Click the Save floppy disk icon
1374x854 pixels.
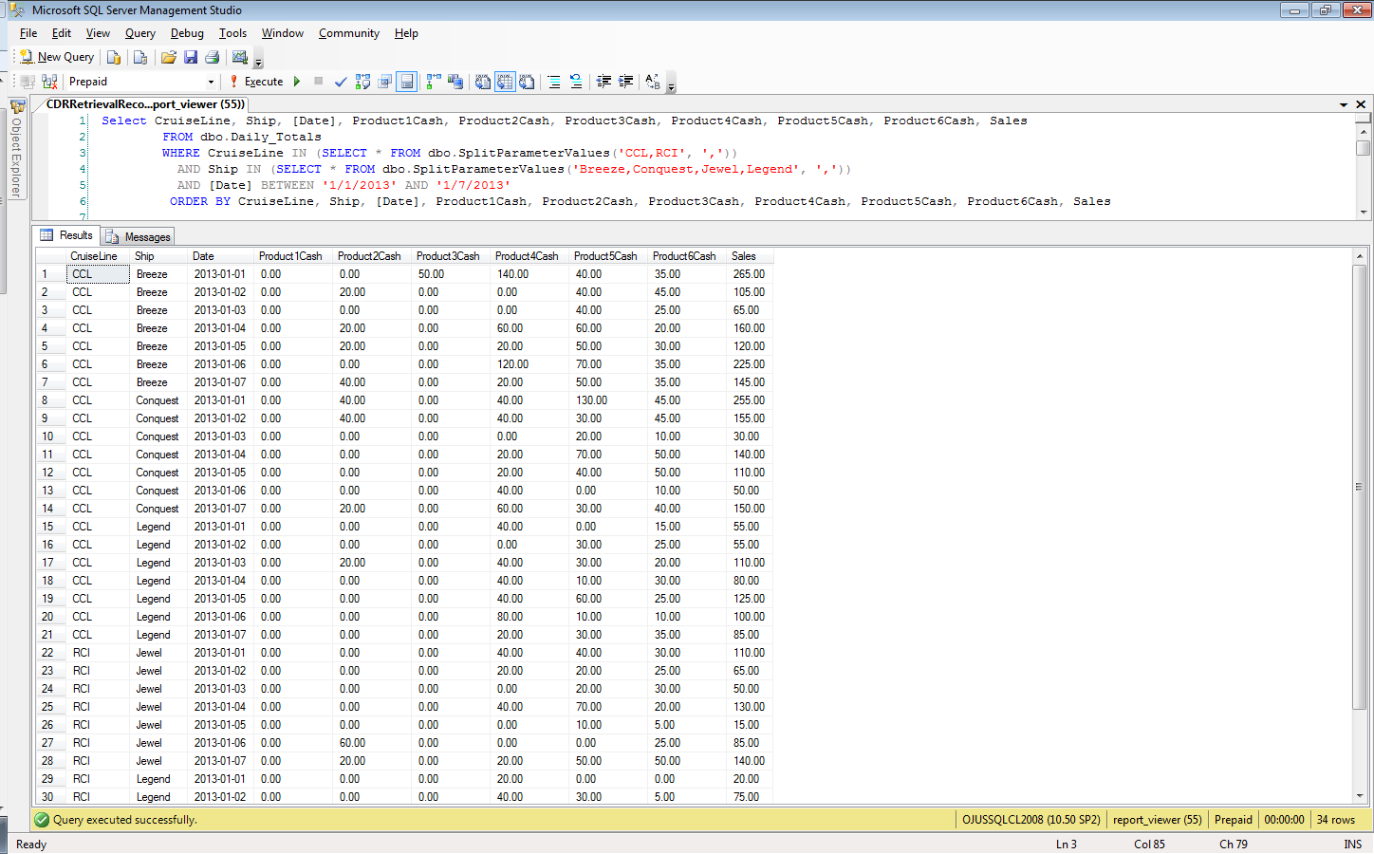pyautogui.click(x=191, y=57)
